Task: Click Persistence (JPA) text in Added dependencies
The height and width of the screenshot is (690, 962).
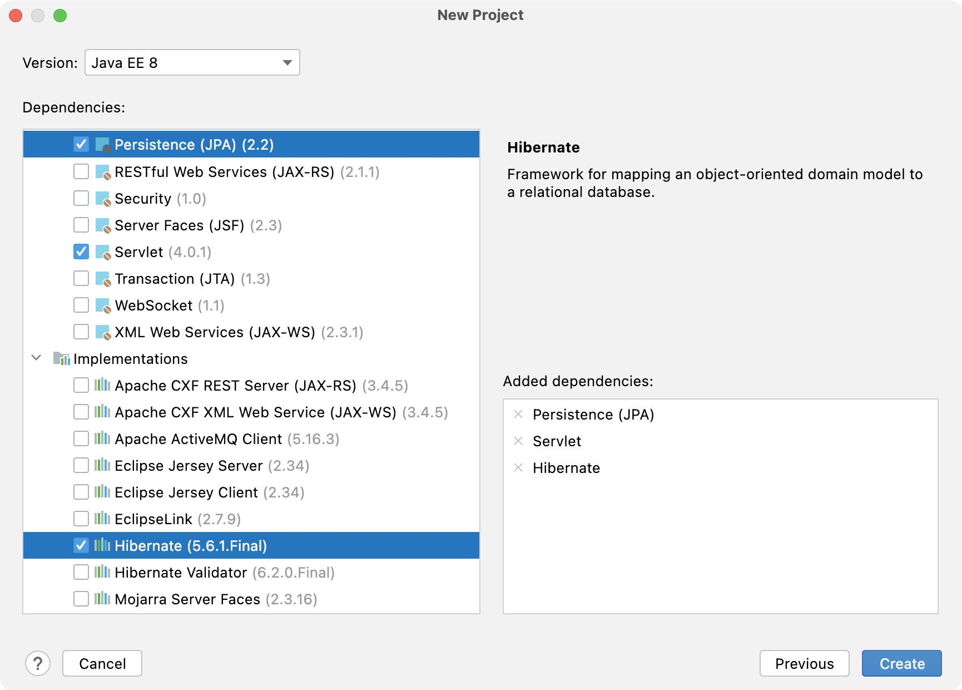Action: [x=593, y=415]
